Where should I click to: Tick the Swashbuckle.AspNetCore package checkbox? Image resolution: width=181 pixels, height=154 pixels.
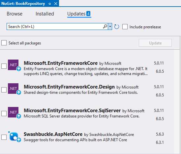click(4, 137)
